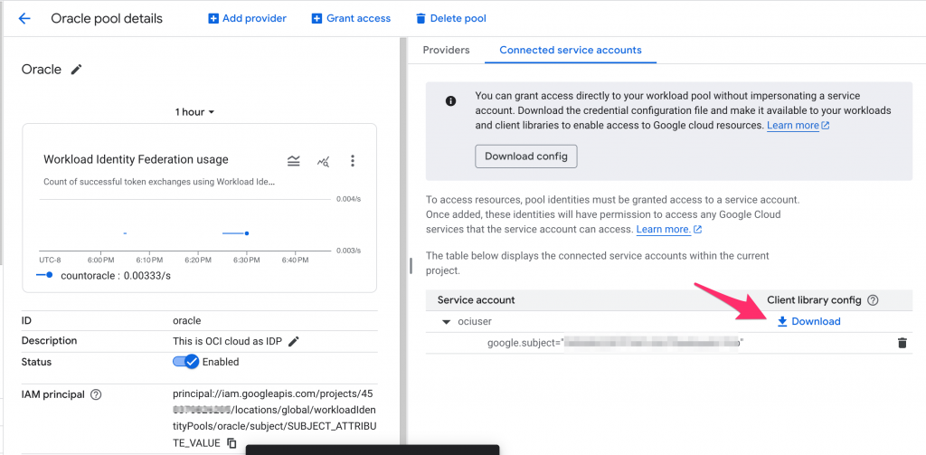
Task: Edit the description pencil icon
Action: pos(294,341)
